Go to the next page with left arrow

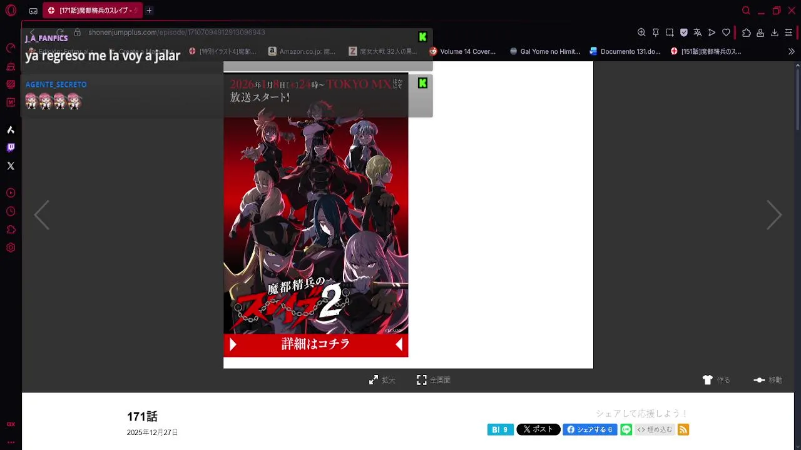tap(41, 215)
